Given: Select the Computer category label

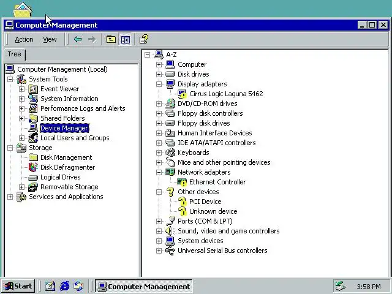Looking at the screenshot, I should [192, 64].
